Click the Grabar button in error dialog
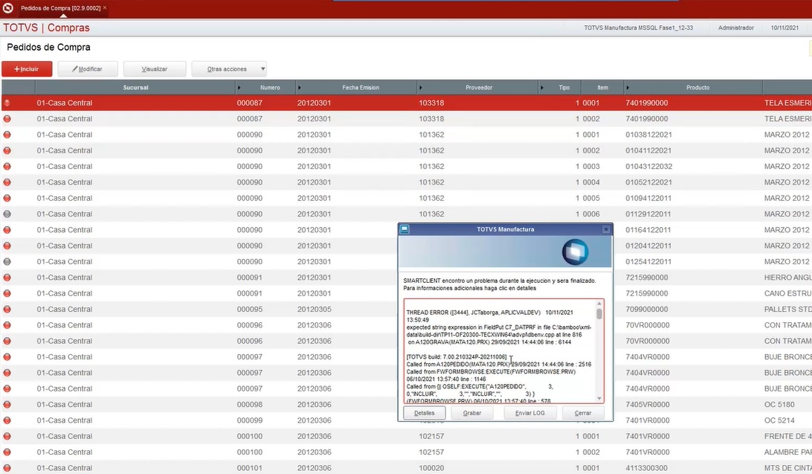The height and width of the screenshot is (474, 812). point(471,413)
